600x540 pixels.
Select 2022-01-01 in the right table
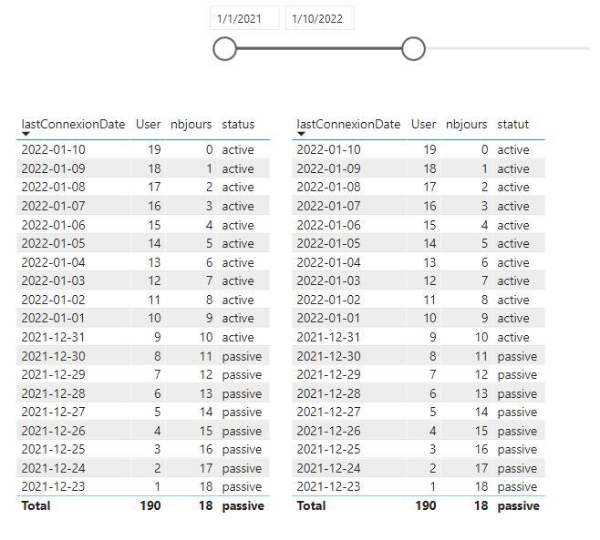(328, 319)
